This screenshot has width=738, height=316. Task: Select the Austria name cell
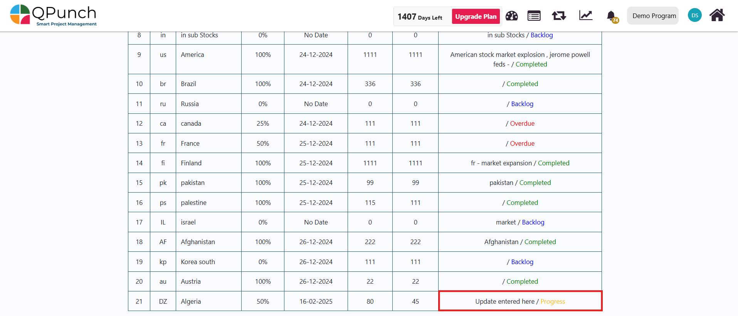click(x=208, y=281)
